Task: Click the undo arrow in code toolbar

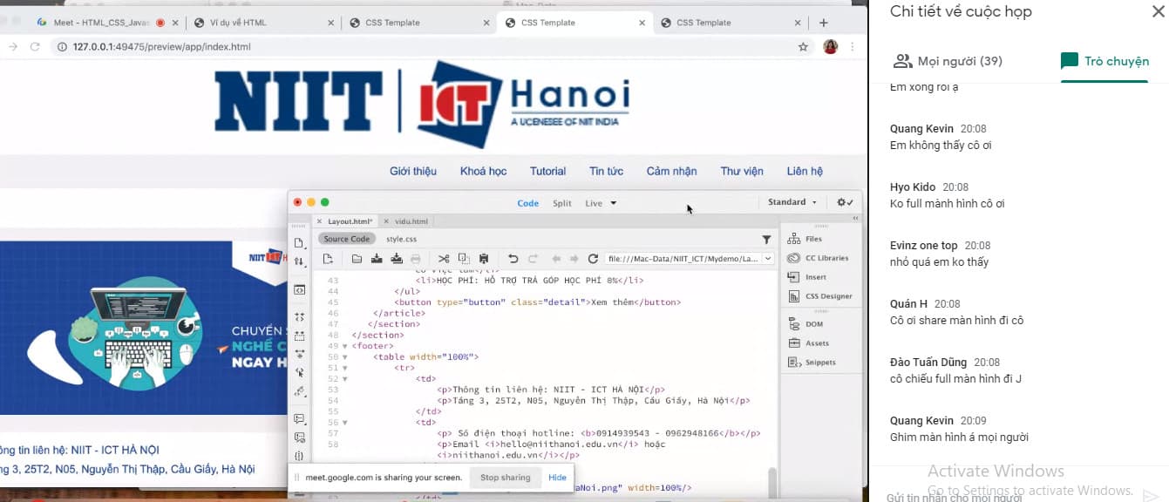Action: coord(513,259)
